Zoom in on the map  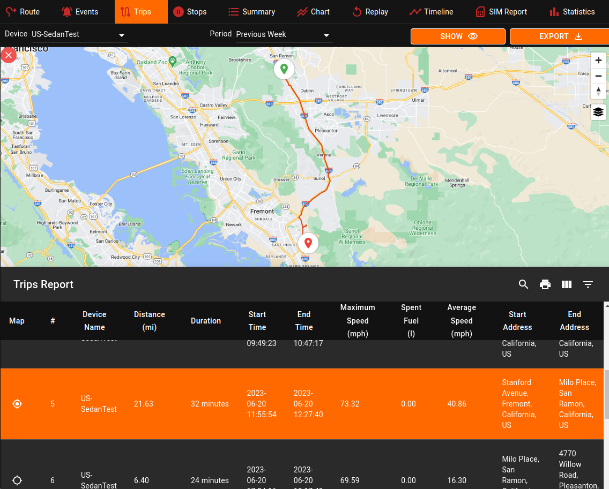pyautogui.click(x=598, y=60)
